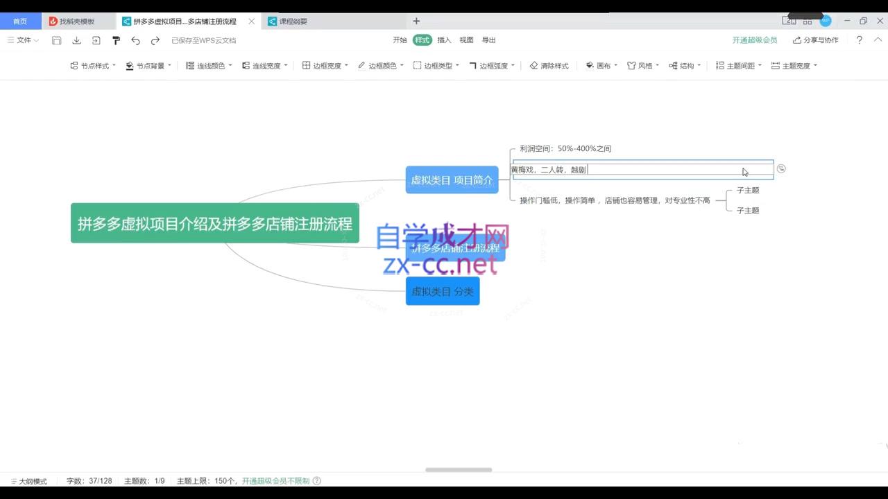888x499 pixels.
Task: Open the 节点背景 dropdown
Action: click(x=148, y=66)
